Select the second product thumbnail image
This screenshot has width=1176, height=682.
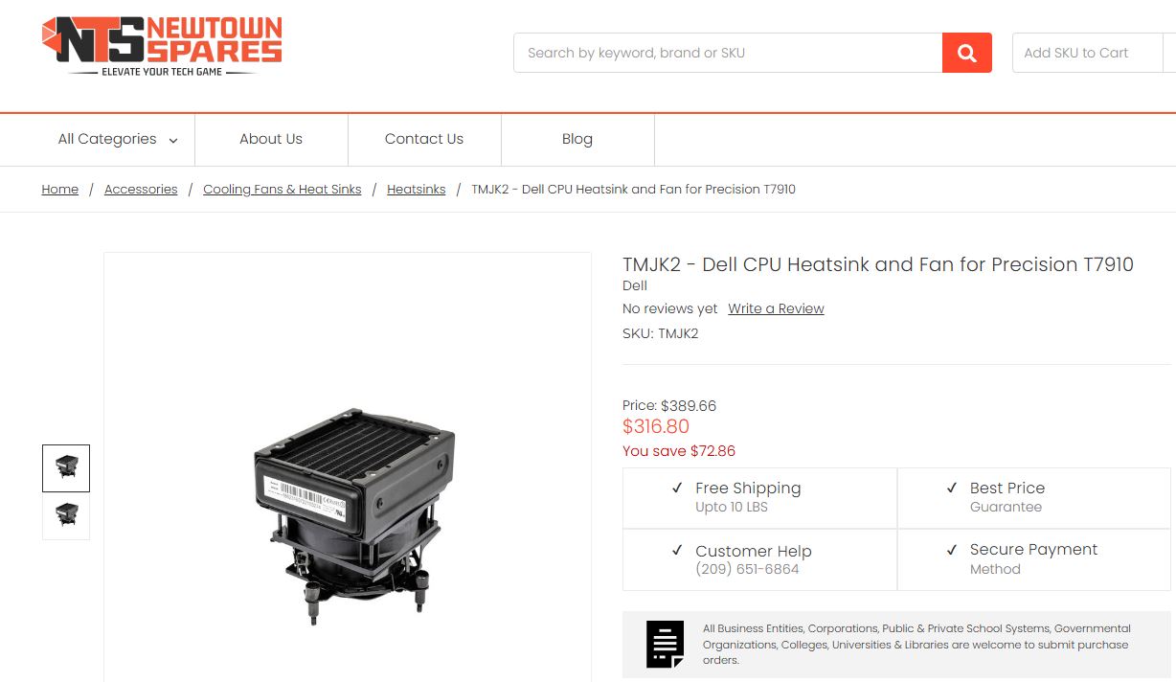click(66, 515)
